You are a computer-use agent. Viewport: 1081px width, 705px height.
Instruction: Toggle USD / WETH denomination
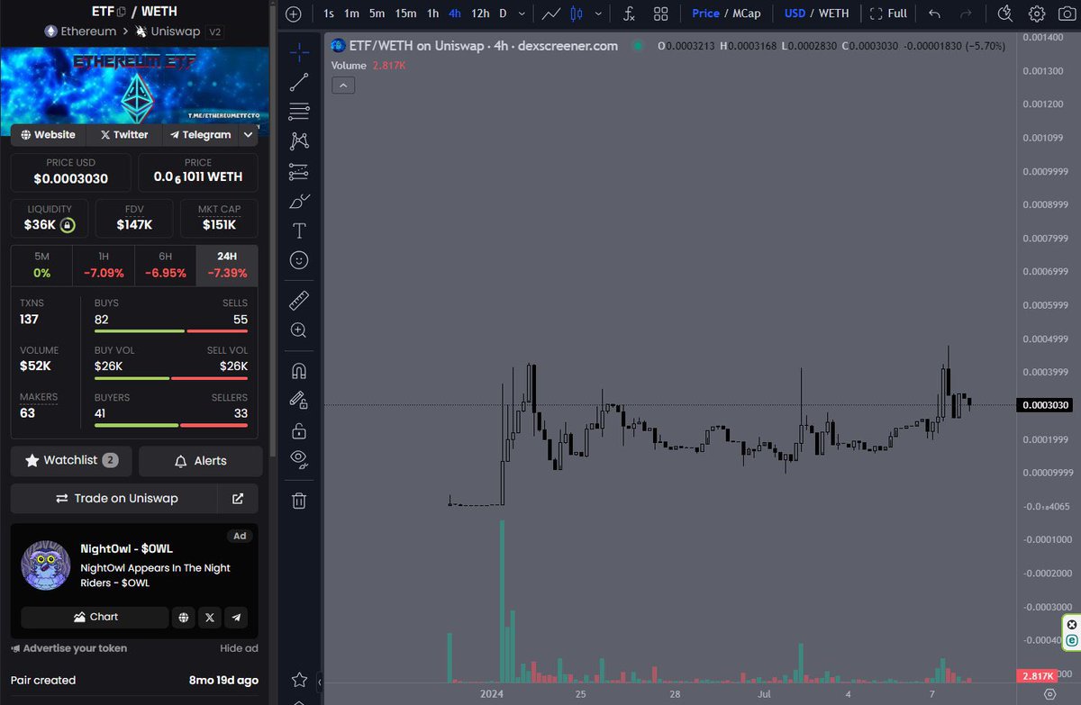pos(816,14)
